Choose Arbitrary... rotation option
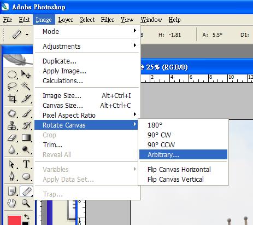The width and height of the screenshot is (253, 225). [x=183, y=154]
